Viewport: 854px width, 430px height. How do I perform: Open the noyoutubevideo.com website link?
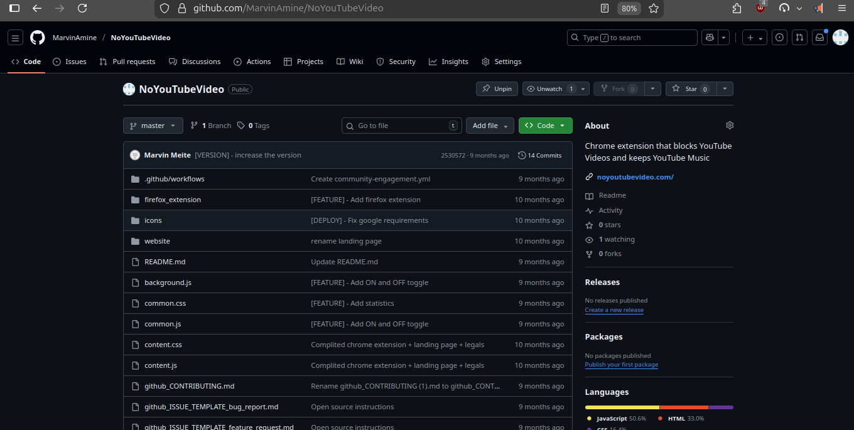tap(635, 177)
